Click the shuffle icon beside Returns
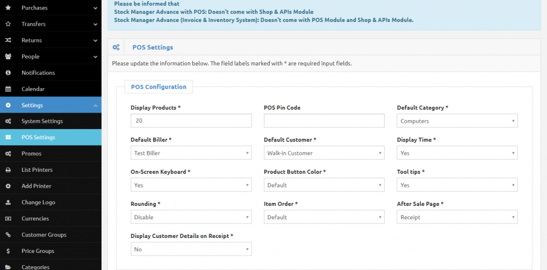 (8, 40)
